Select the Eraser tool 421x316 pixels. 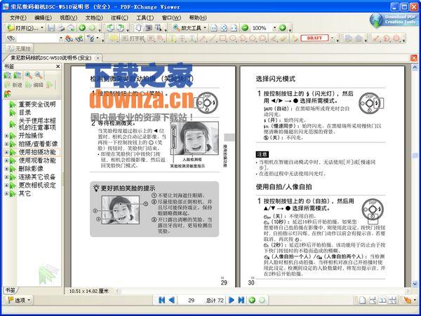[x=283, y=39]
